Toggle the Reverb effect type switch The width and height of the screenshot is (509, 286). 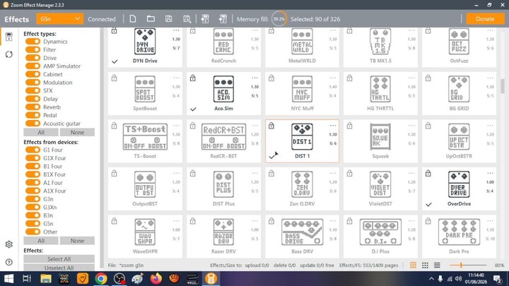(33, 107)
